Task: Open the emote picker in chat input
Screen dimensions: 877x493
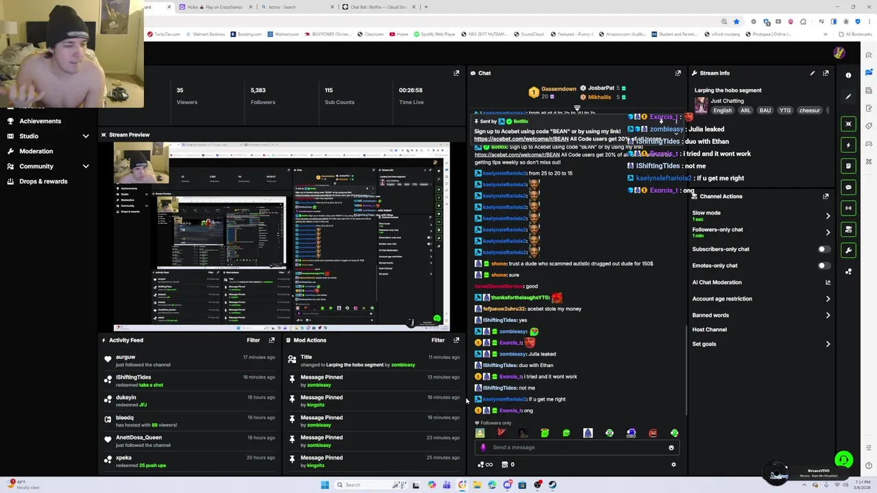Action: (x=671, y=447)
